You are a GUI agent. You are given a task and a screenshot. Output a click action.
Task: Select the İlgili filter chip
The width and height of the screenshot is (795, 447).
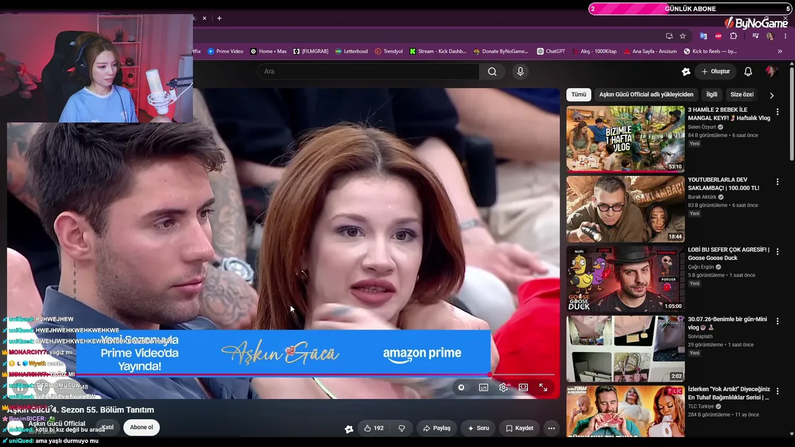pos(712,94)
